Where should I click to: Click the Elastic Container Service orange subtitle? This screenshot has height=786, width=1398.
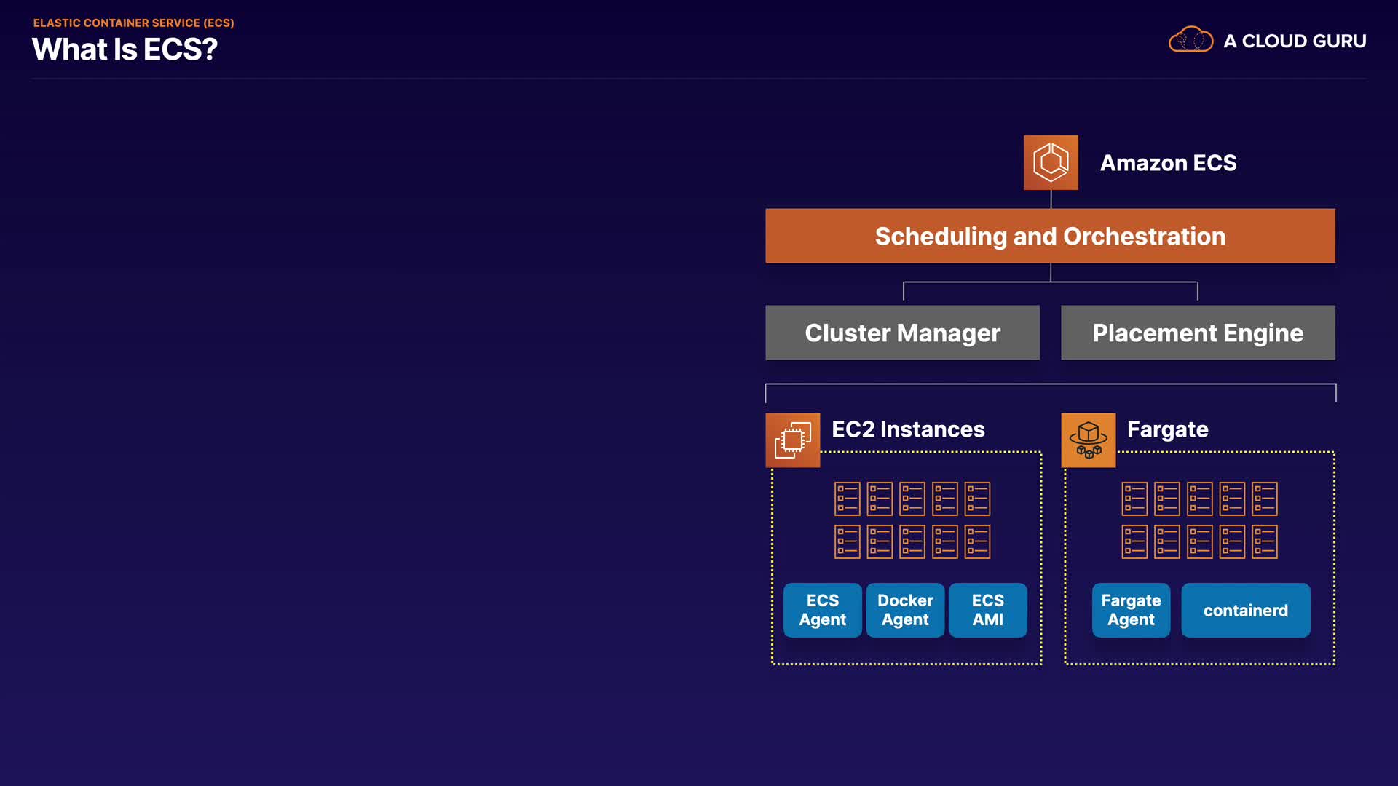(x=133, y=23)
